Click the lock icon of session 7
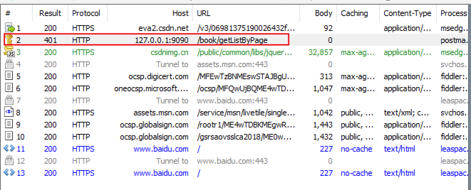Viewport: 471px width, 190px height. [x=9, y=101]
